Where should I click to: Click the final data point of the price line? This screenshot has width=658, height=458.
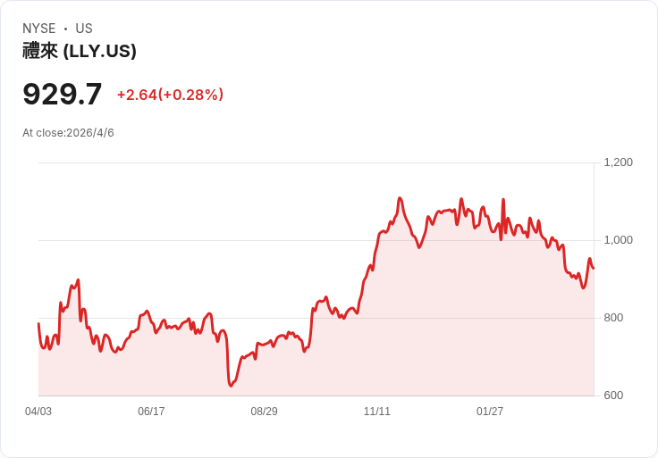(x=594, y=268)
